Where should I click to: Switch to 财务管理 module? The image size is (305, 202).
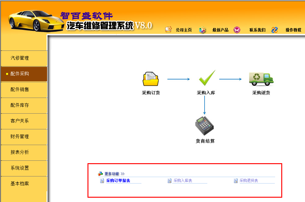24,137
